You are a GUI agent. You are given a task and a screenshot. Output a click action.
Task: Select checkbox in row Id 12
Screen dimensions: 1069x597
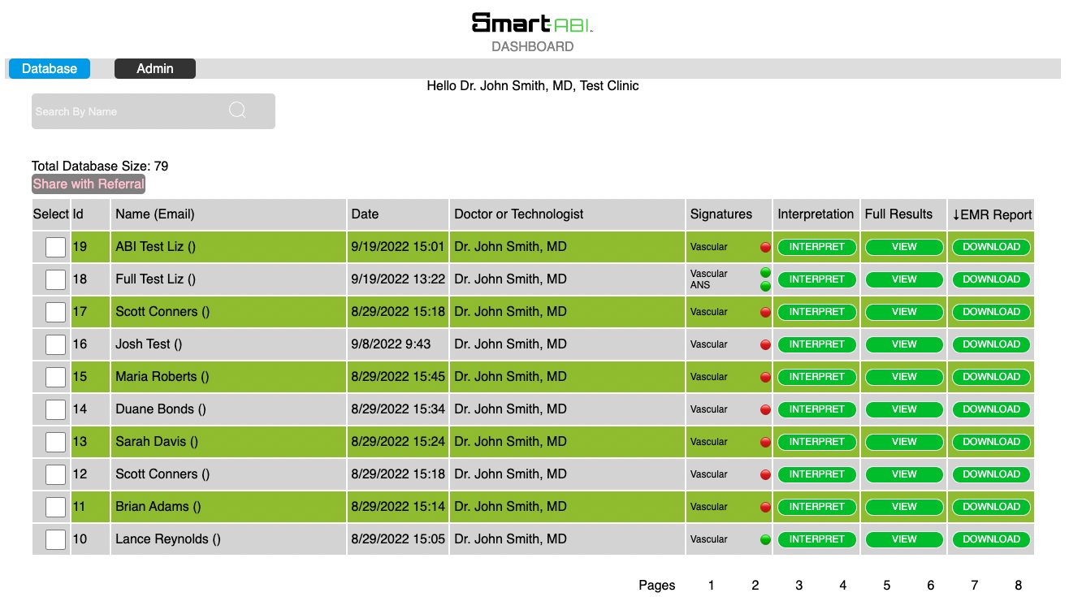coord(55,474)
